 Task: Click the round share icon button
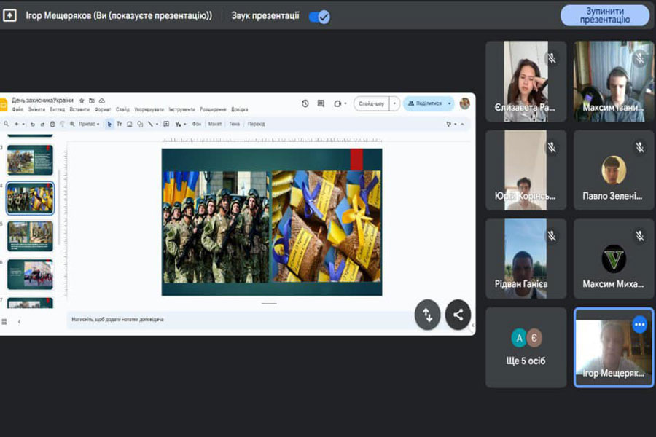458,315
